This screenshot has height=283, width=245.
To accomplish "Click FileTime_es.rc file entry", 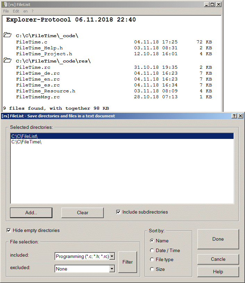I will click(x=38, y=85).
